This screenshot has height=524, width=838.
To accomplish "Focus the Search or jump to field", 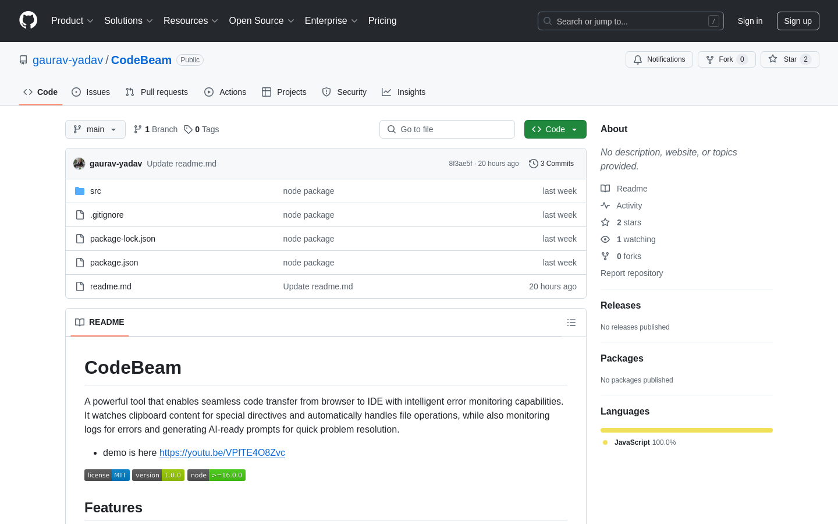I will 631,21.
